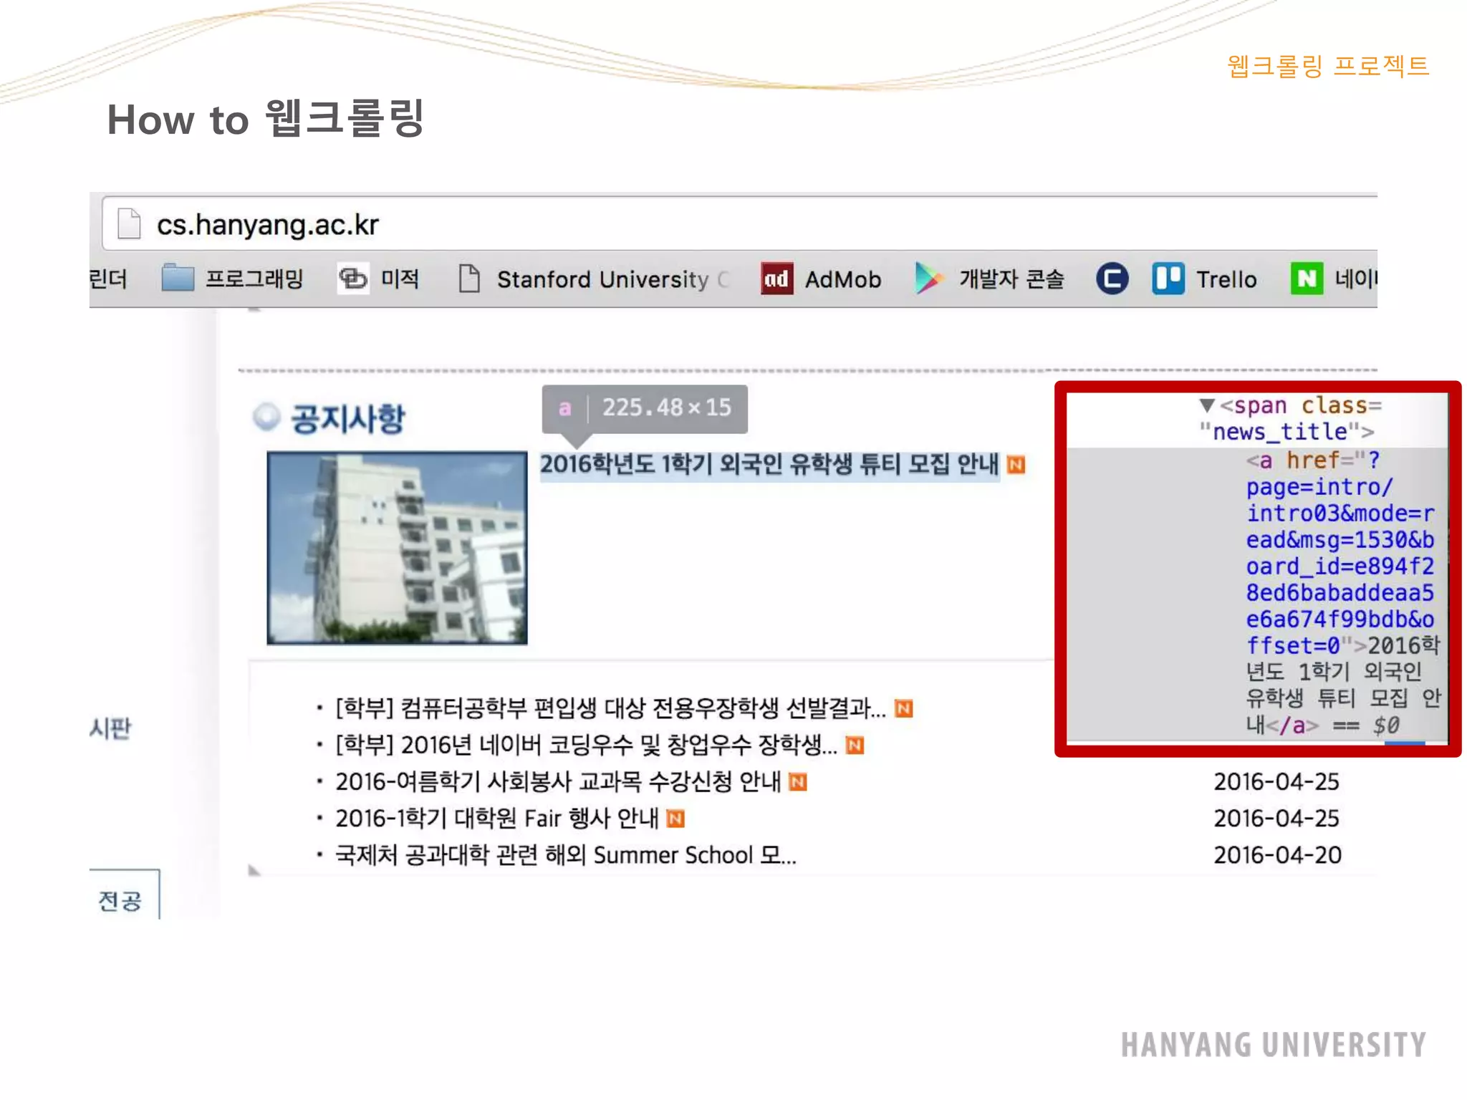This screenshot has width=1467, height=1100.
Task: Click the 2016-04-25 date beside 대학원 Fair
Action: (x=1276, y=818)
